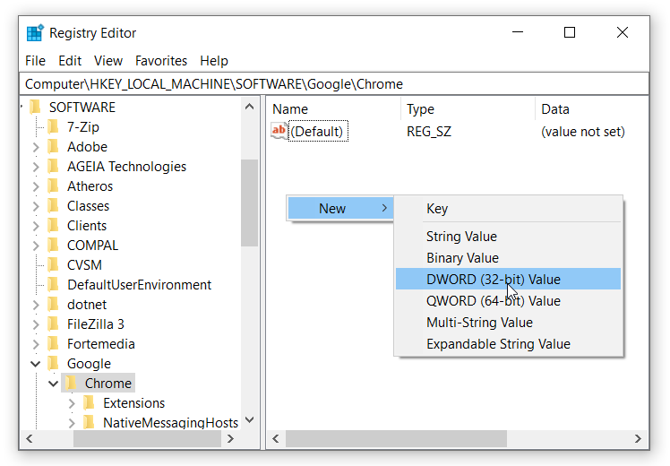Select Expandable String Value option
The image size is (670, 466).
[x=508, y=344]
